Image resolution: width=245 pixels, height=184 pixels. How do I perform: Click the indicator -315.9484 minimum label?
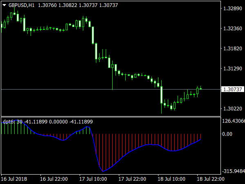tap(234, 171)
